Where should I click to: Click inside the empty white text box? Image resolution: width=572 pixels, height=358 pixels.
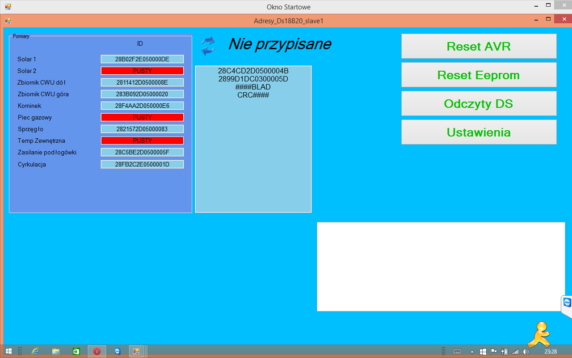point(441,267)
